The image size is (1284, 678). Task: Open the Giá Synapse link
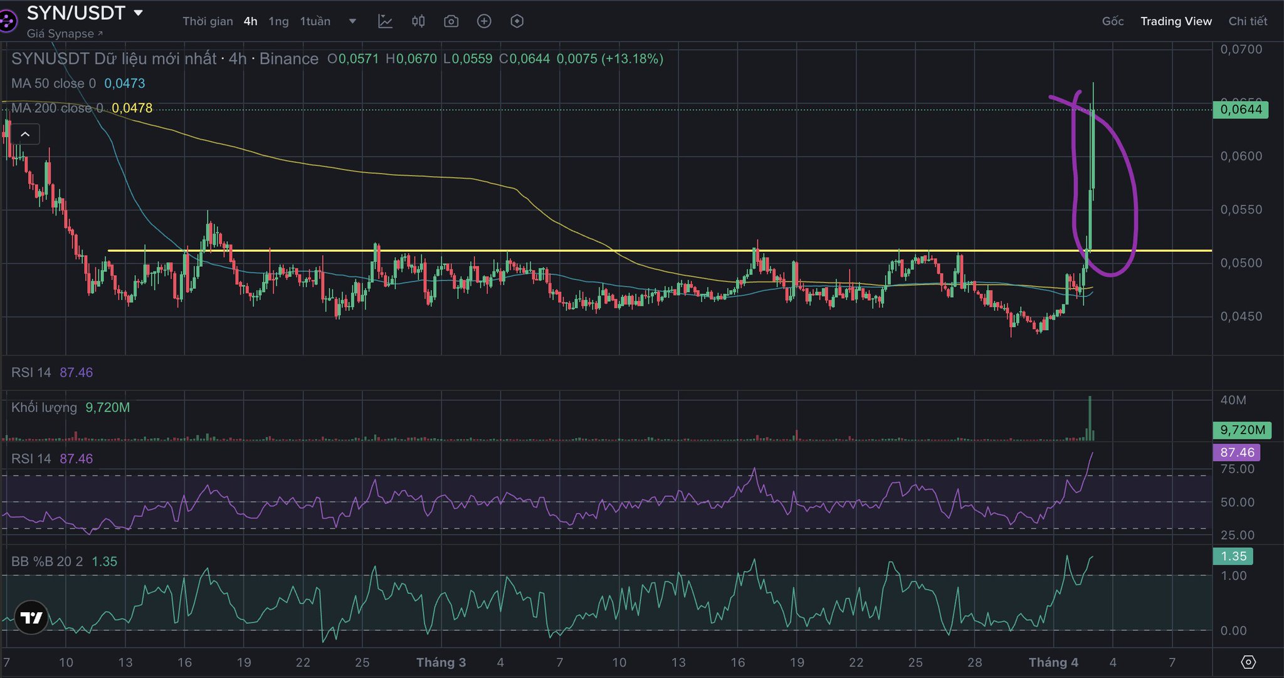point(64,34)
